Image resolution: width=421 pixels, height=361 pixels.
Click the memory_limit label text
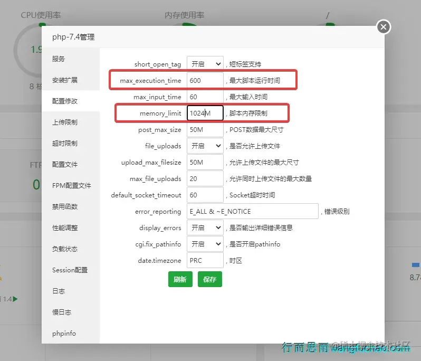[160, 113]
